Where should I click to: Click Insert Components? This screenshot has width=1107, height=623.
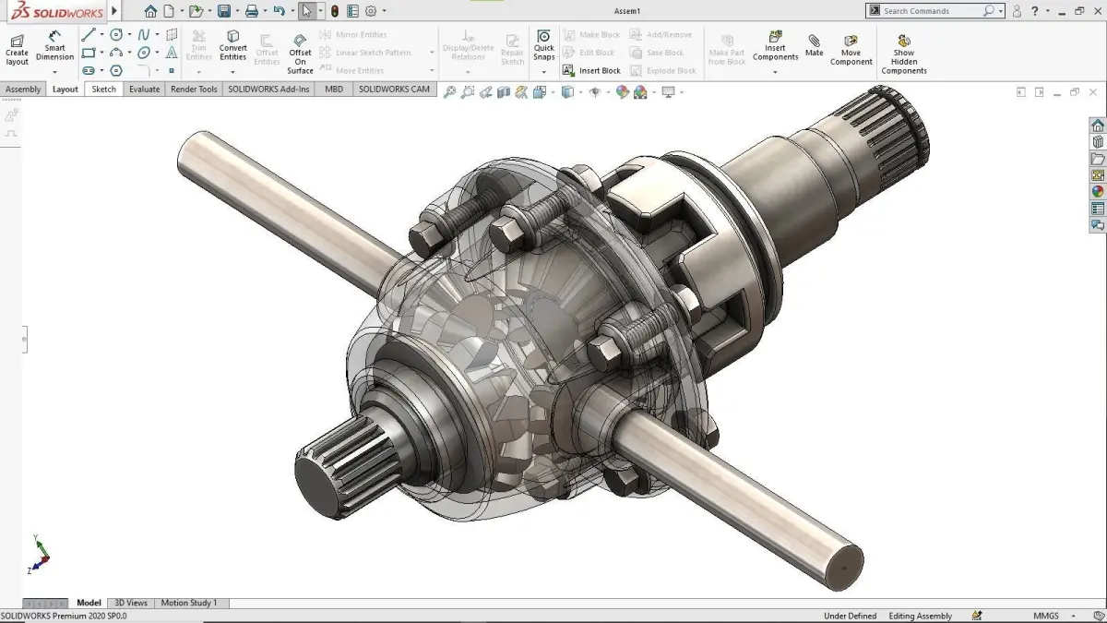pyautogui.click(x=775, y=46)
